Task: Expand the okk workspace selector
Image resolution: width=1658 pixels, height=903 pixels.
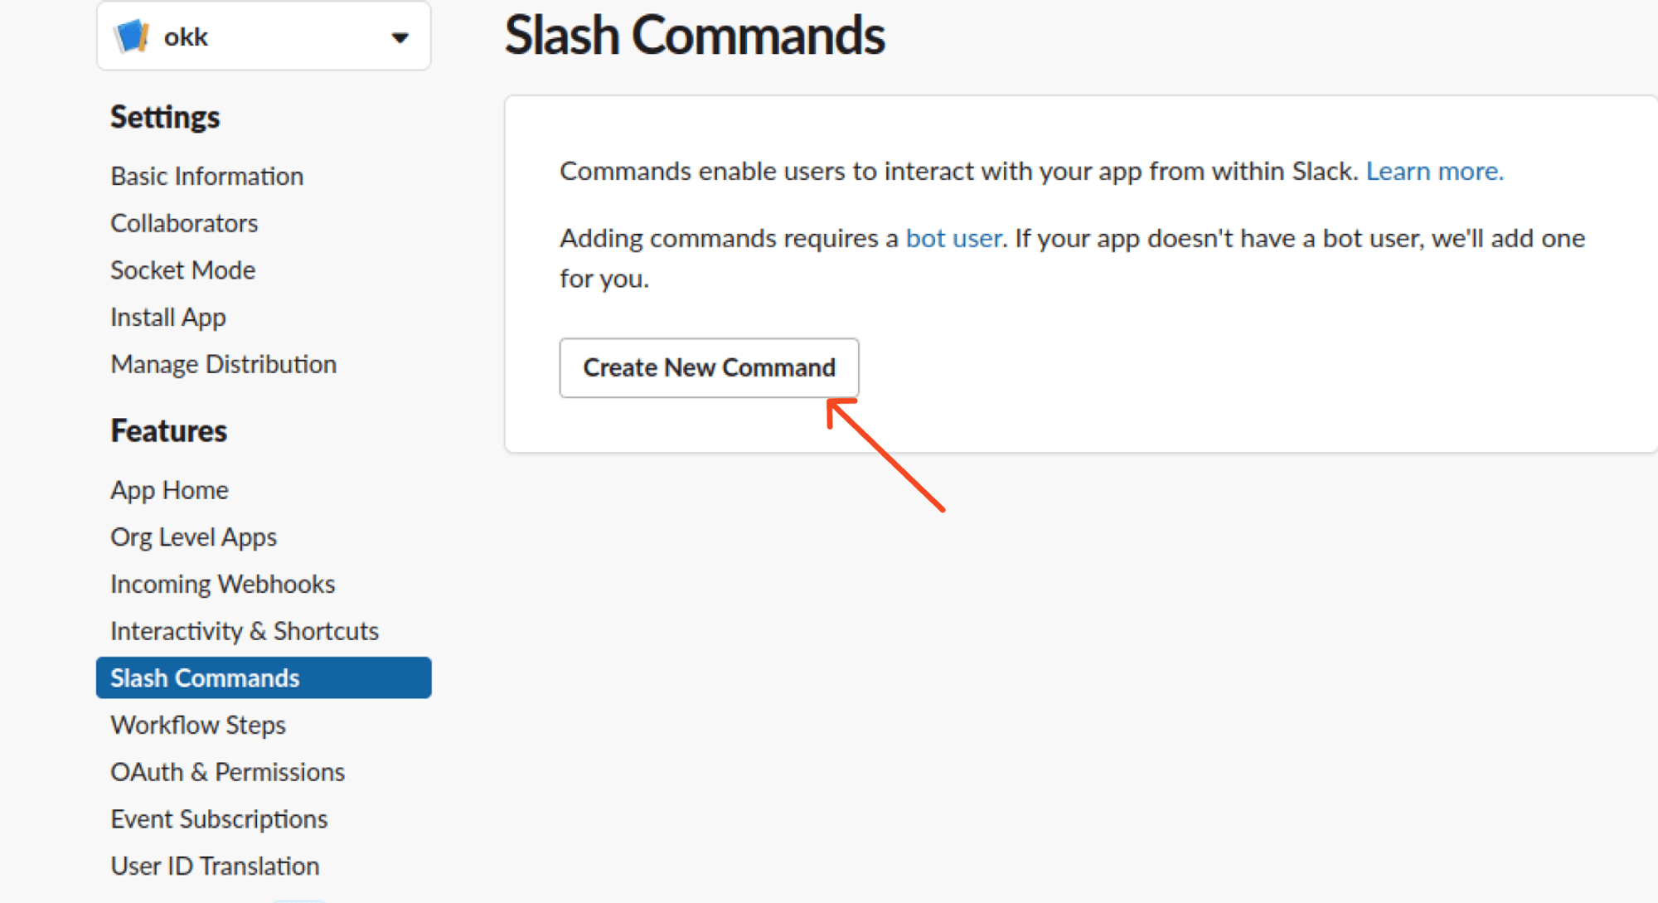Action: click(264, 36)
